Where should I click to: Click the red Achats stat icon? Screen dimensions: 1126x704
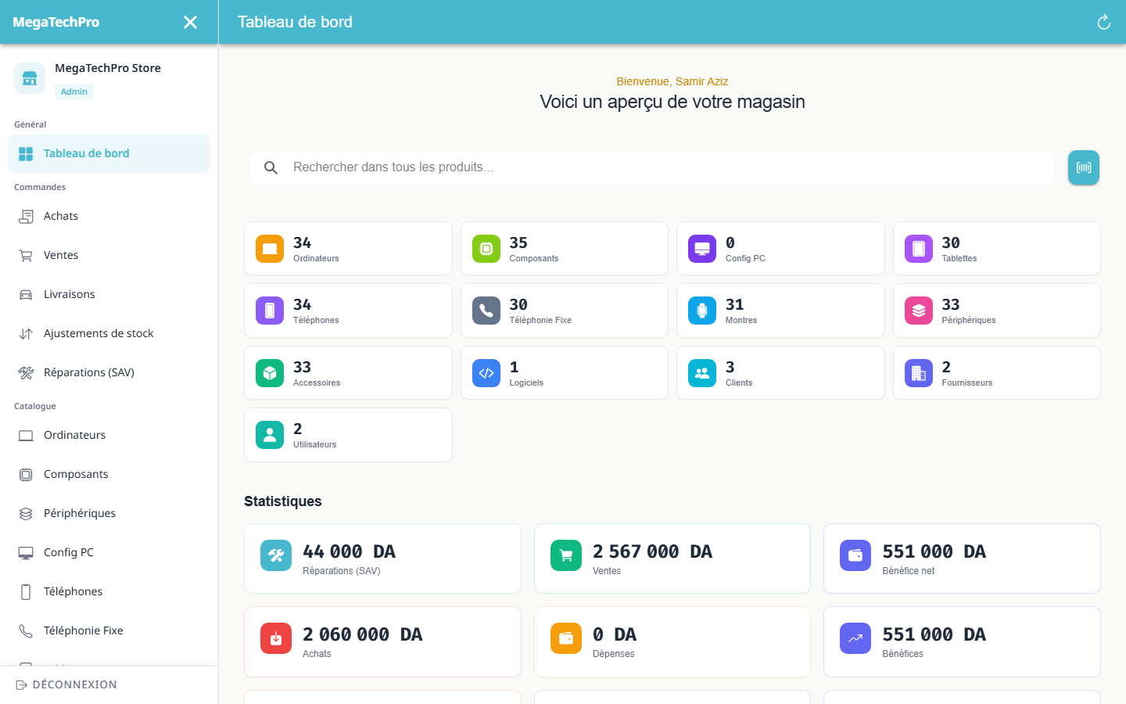pos(276,638)
